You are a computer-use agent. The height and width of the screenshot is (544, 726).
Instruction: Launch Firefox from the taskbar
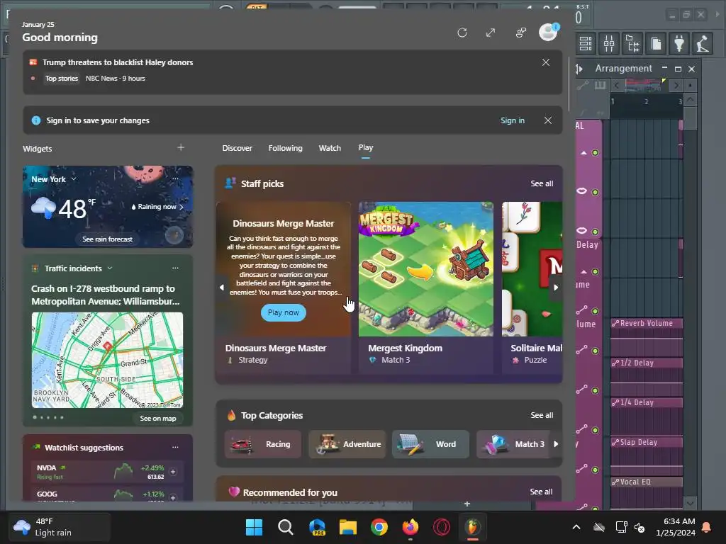pos(411,527)
